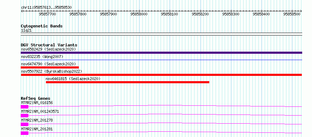Click ruler position 95857900
This screenshot has width=312, height=137.
109,14
